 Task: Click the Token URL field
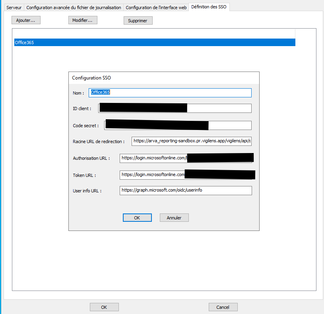(x=186, y=175)
